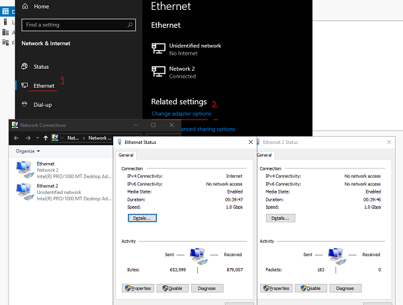Click Details button in Ethernet Status
Image resolution: width=403 pixels, height=305 pixels.
tap(142, 218)
